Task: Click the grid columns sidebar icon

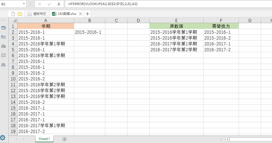Action: click(x=3, y=55)
